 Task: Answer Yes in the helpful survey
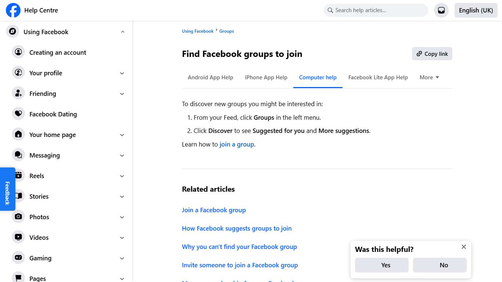click(x=381, y=265)
